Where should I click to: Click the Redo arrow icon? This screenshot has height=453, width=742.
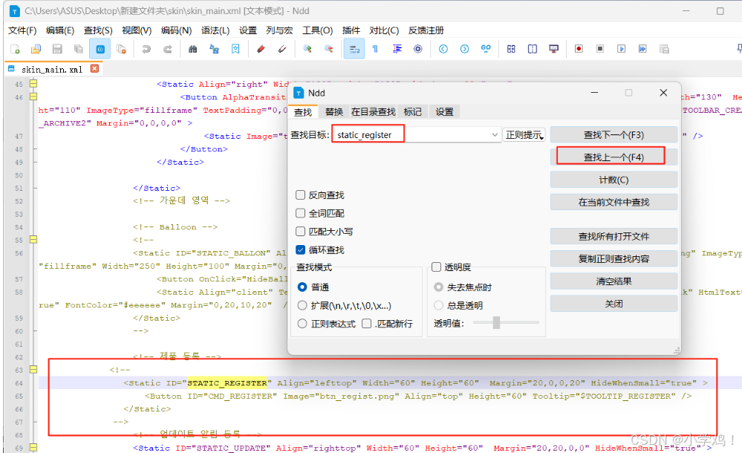(x=168, y=49)
